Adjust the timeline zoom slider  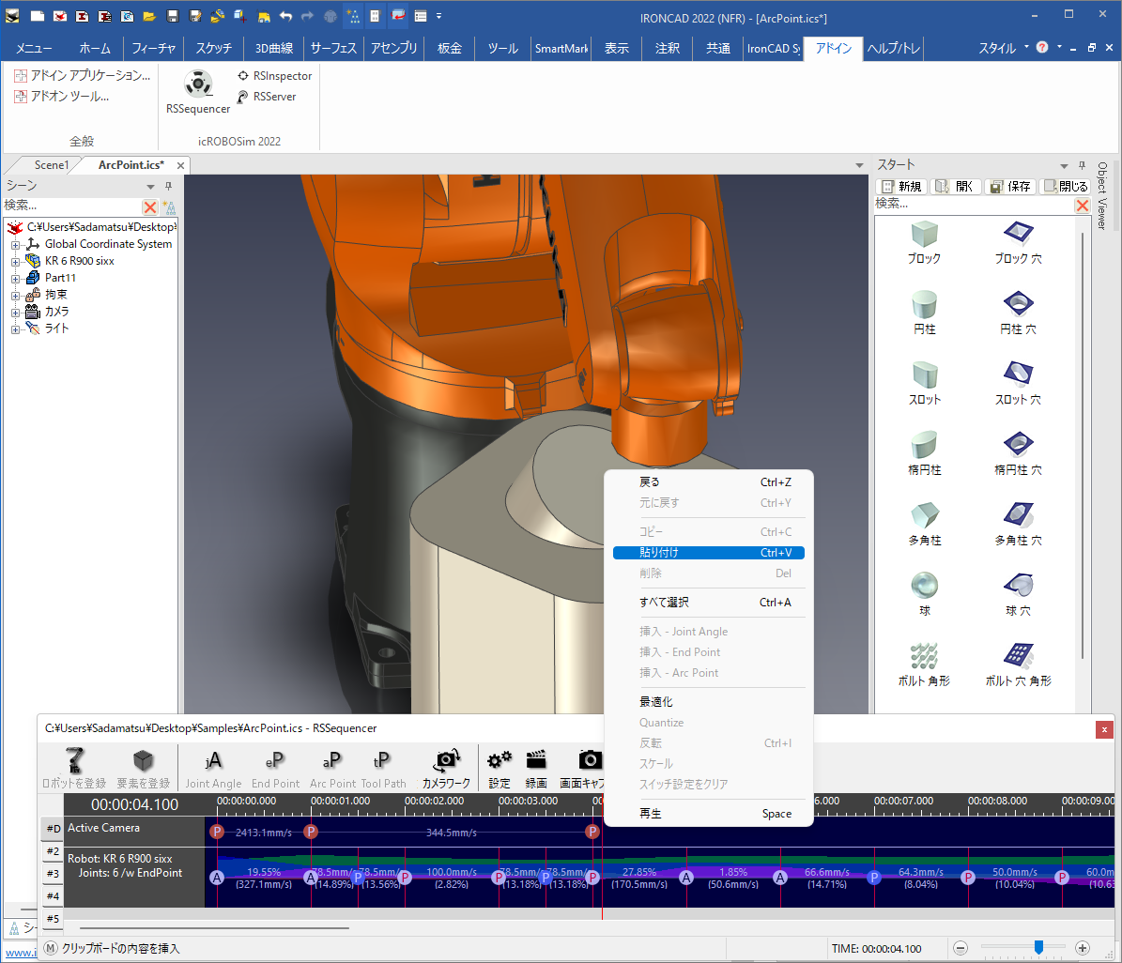(x=1038, y=948)
